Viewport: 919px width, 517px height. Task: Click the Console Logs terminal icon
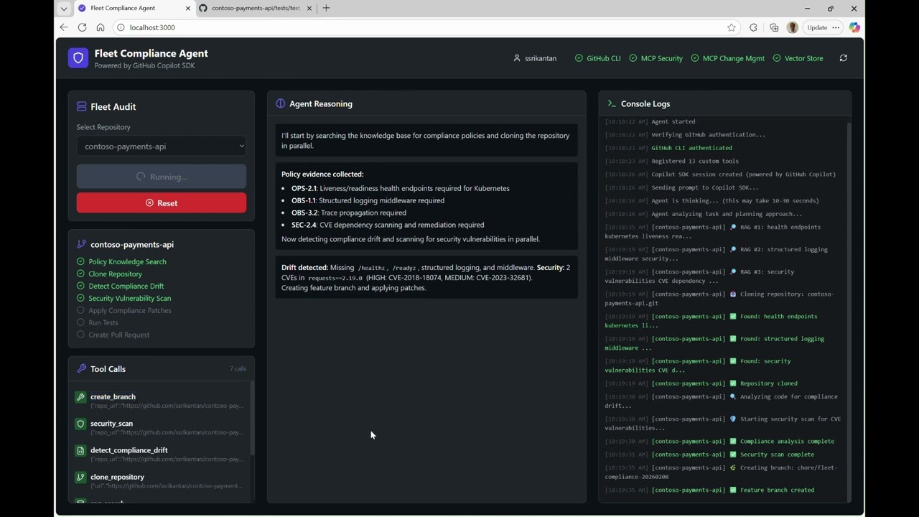pyautogui.click(x=612, y=103)
